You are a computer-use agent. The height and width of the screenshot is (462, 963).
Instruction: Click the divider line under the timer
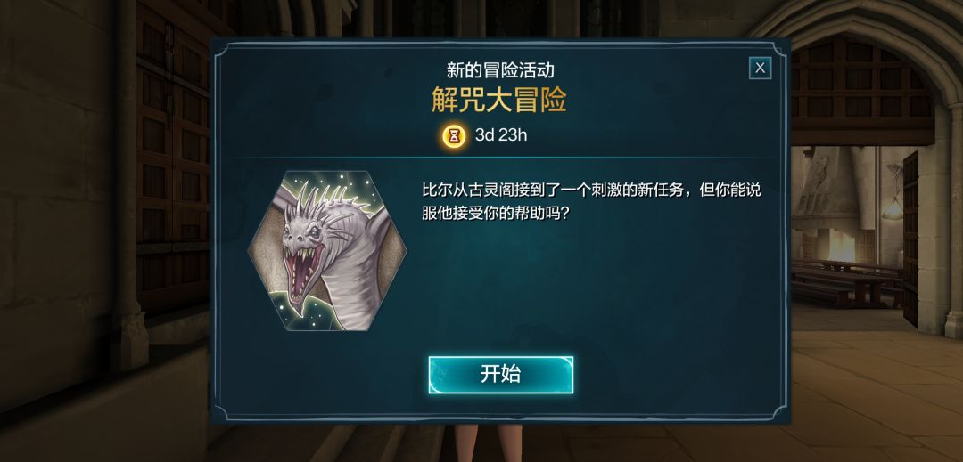(500, 158)
